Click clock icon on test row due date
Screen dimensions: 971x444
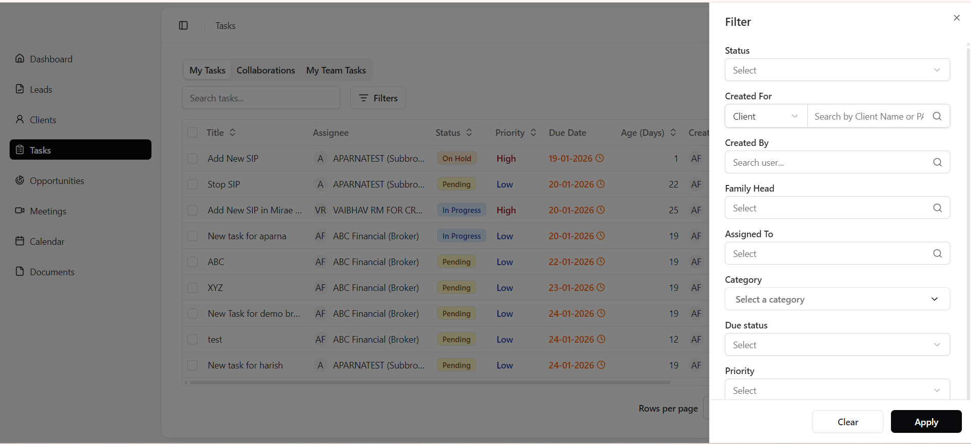point(601,339)
